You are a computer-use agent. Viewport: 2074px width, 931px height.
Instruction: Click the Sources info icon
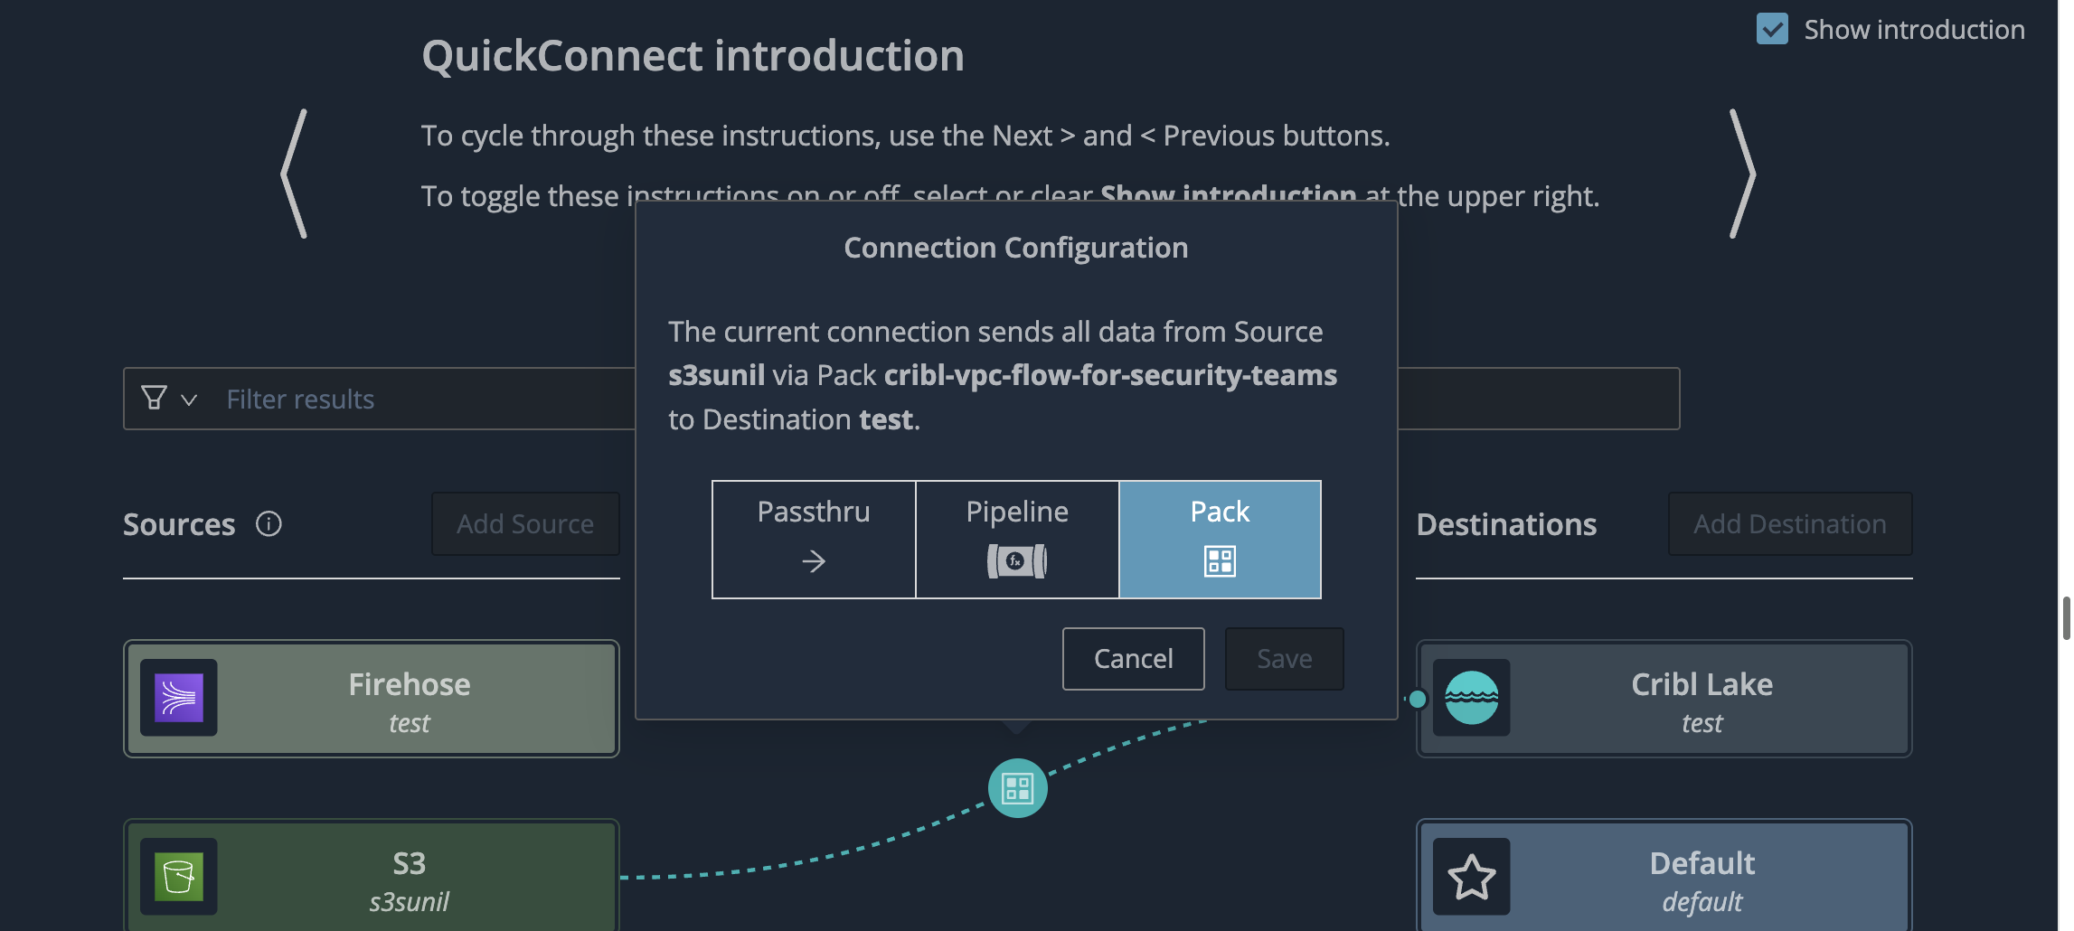tap(269, 523)
